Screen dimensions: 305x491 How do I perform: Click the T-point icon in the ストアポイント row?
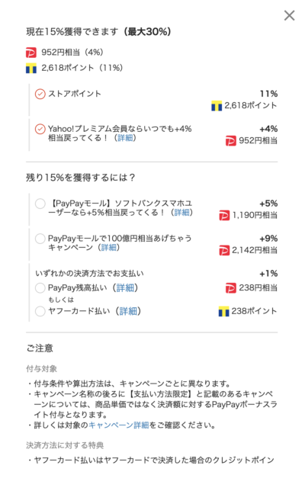217,106
